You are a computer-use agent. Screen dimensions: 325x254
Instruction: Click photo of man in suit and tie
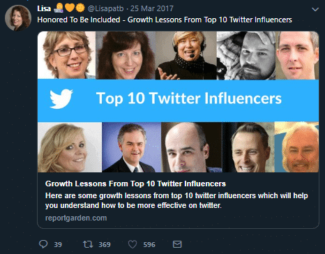click(x=131, y=147)
